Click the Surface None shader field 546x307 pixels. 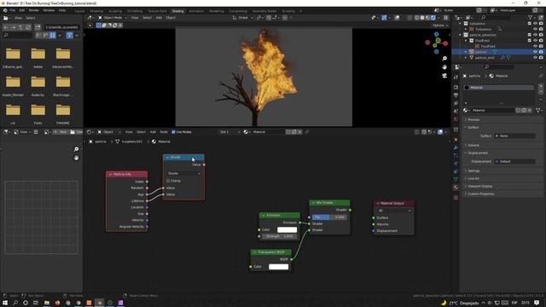pyautogui.click(x=514, y=136)
